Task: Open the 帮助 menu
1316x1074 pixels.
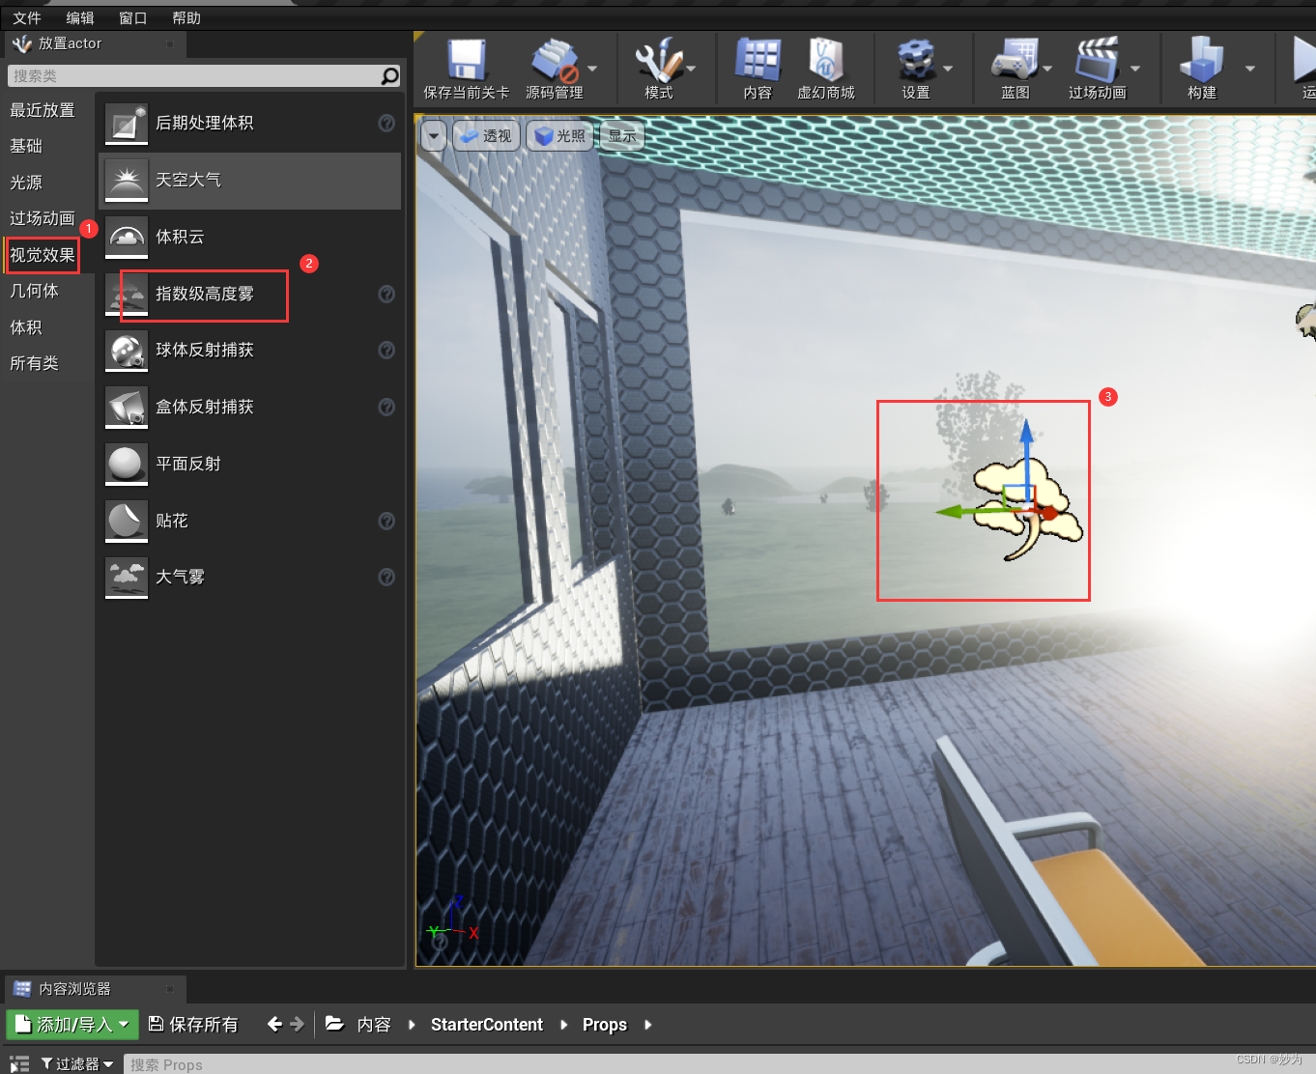Action: pos(186,17)
